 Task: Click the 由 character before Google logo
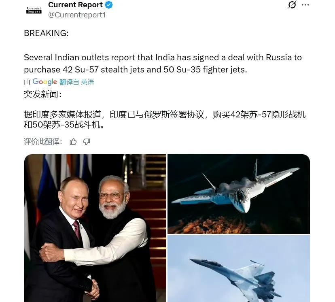[27, 82]
